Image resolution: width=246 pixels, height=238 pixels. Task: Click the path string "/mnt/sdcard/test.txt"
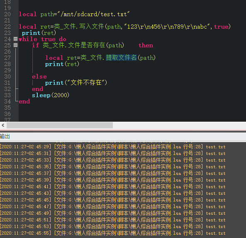[x=94, y=14]
